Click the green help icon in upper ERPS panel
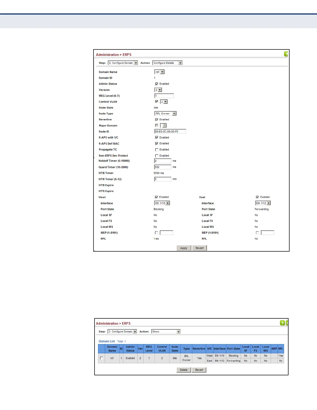Screen dimensions: 317x410 pos(286,54)
